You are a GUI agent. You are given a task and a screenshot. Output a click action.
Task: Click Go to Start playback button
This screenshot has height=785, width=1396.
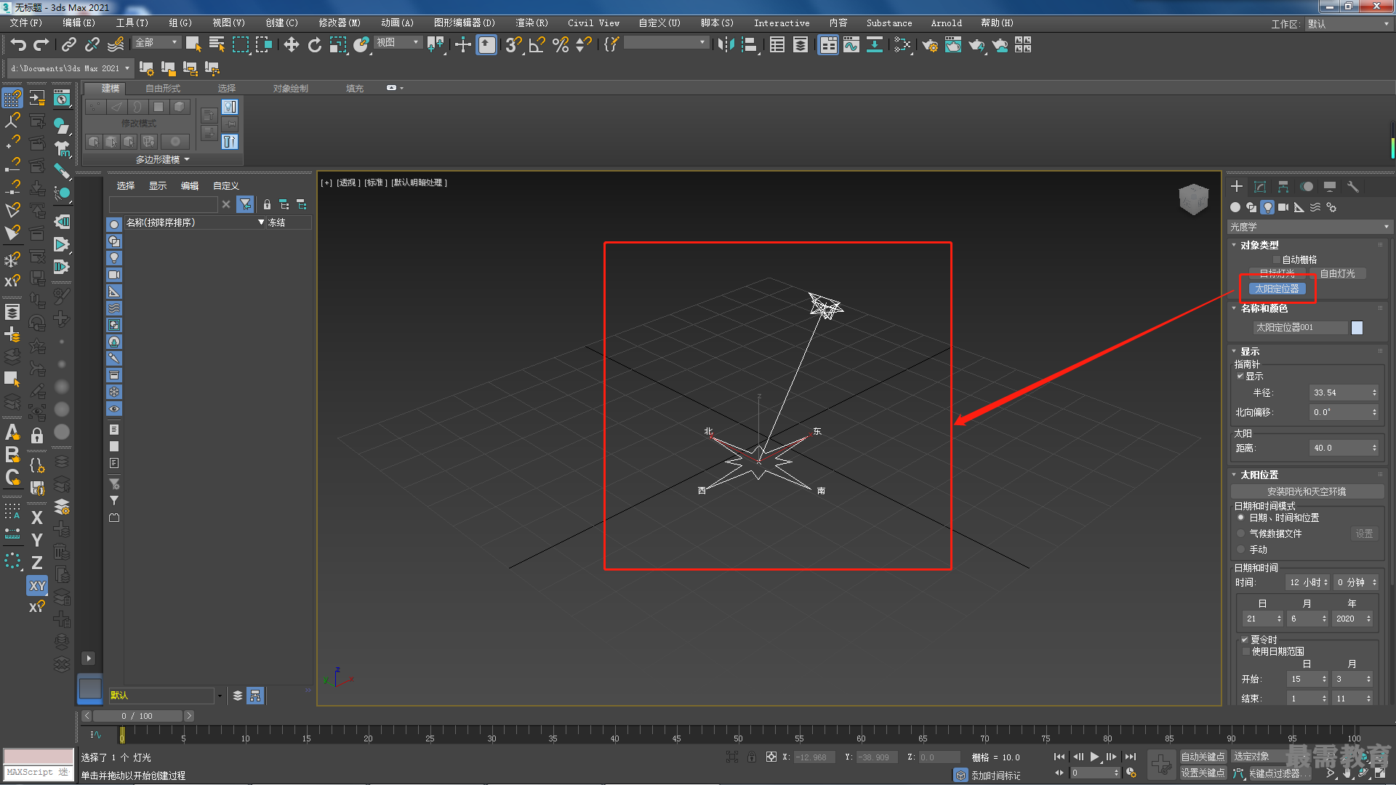coord(1059,757)
